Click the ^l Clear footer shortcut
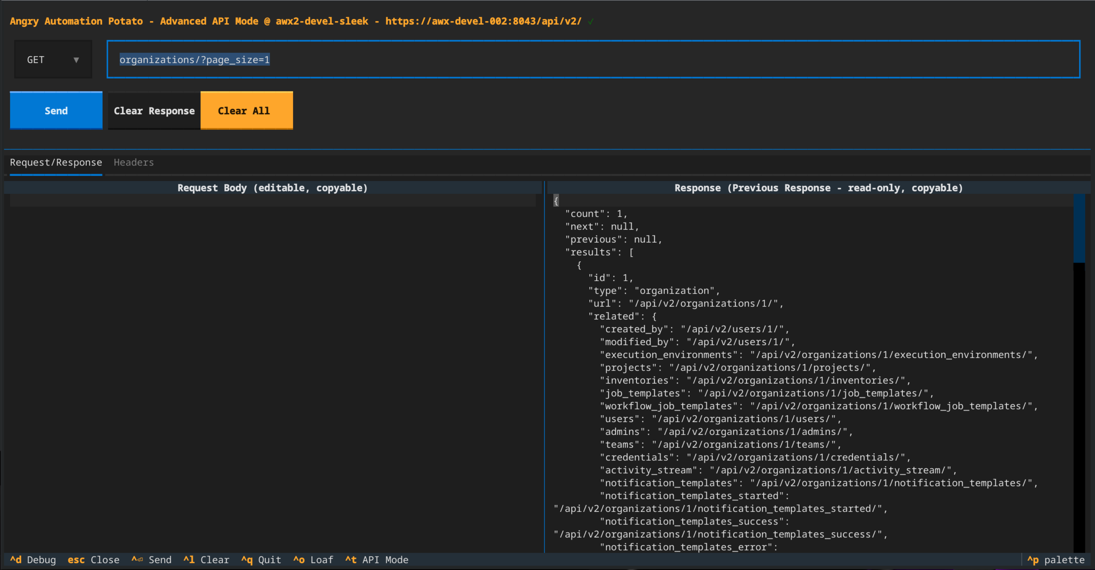 tap(206, 560)
